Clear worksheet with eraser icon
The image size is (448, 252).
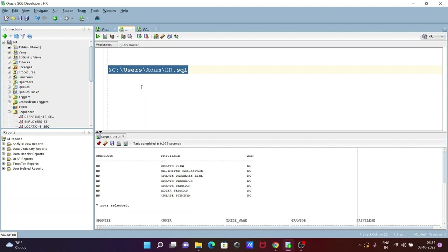tap(162, 36)
